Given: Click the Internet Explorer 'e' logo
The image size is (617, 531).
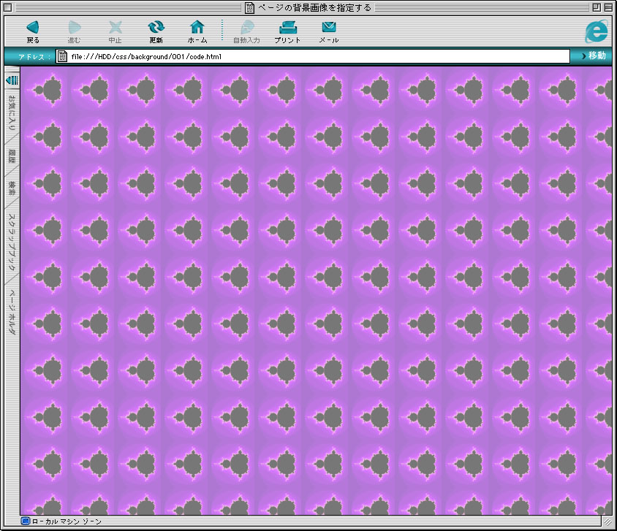Looking at the screenshot, I should (x=597, y=31).
